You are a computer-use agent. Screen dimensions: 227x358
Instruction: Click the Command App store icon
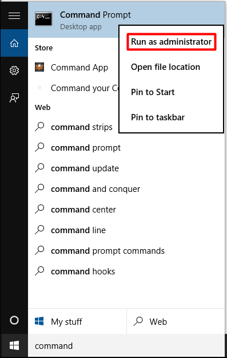39,67
